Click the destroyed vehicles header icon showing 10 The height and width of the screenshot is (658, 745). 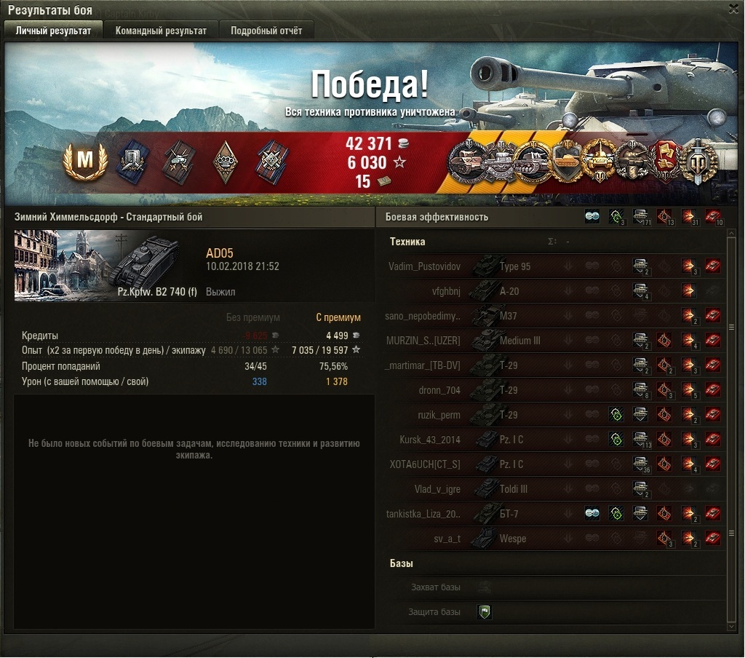coord(713,218)
